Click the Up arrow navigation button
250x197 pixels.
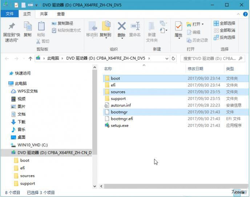tap(30, 59)
